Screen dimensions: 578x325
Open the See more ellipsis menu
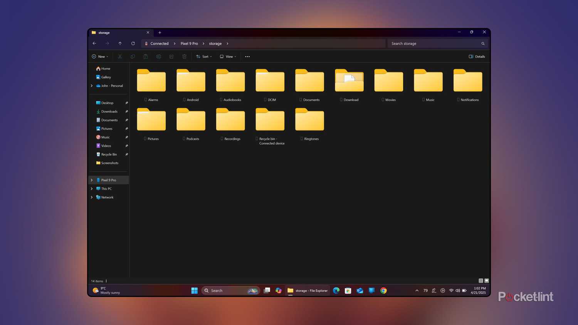pyautogui.click(x=247, y=57)
